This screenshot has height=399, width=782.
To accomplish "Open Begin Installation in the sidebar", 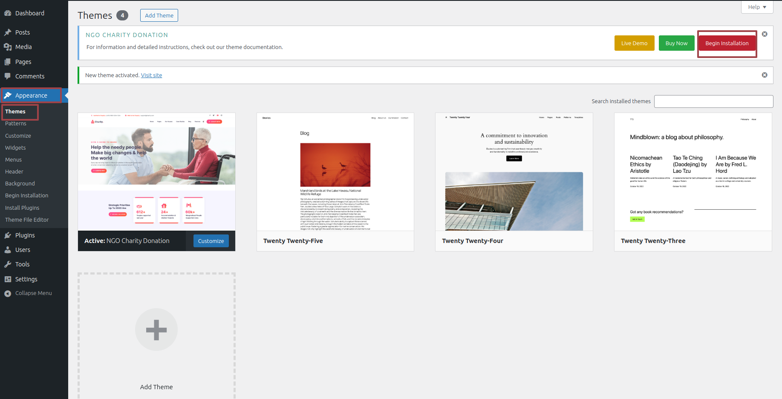I will coord(26,195).
